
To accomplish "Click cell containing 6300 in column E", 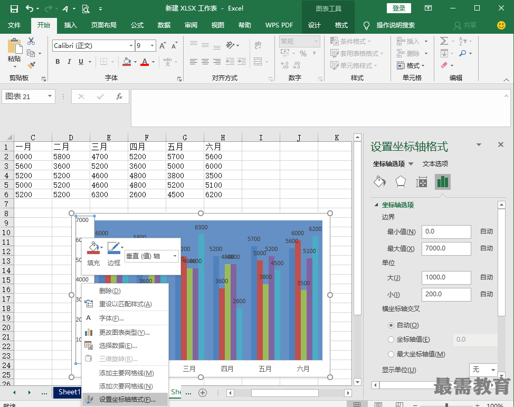I will click(x=109, y=195).
